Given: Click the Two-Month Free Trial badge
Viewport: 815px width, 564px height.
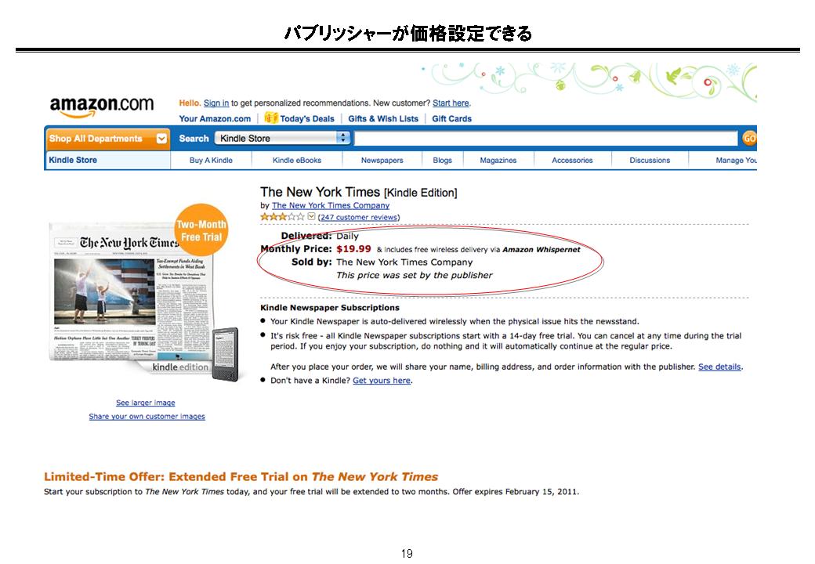Looking at the screenshot, I should click(x=201, y=230).
